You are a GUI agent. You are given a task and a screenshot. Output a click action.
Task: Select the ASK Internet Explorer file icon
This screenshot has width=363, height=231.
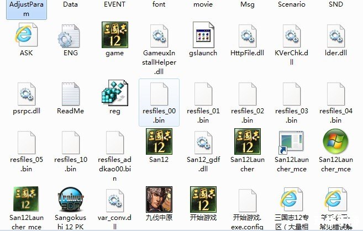point(26,35)
